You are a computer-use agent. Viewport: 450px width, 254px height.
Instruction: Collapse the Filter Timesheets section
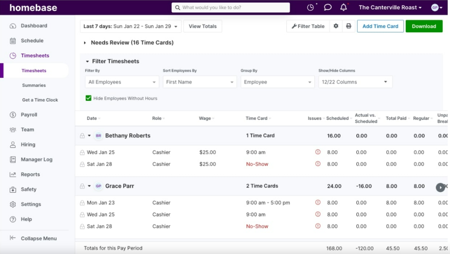coord(87,61)
